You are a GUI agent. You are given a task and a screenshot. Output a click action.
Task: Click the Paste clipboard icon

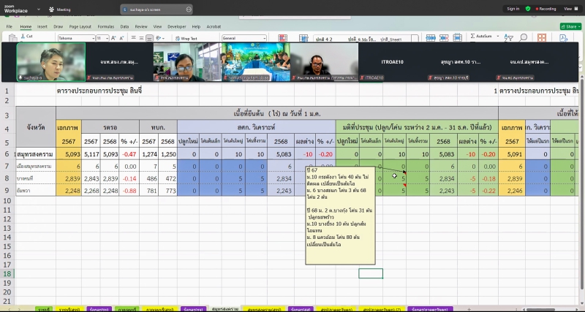[x=10, y=39]
